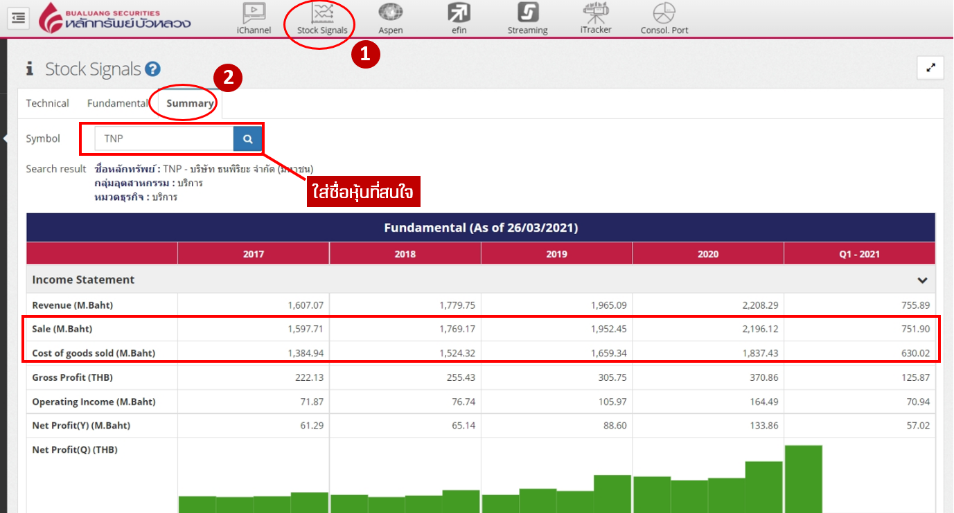954x513 pixels.
Task: Open the hamburger menu button
Action: tap(18, 18)
